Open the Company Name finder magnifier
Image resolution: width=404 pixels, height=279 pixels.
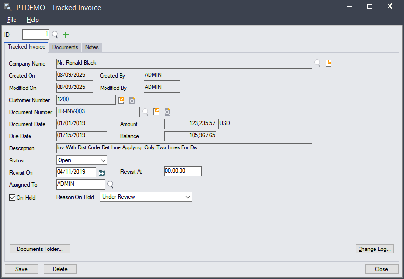[x=317, y=63]
